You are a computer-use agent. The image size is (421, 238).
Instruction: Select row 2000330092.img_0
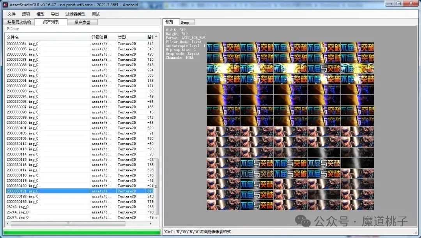[x=80, y=86]
